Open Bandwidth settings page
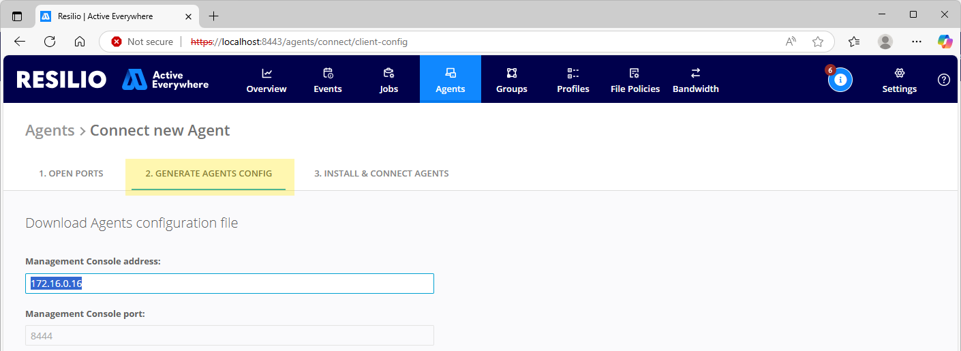The width and height of the screenshot is (961, 351). (695, 80)
